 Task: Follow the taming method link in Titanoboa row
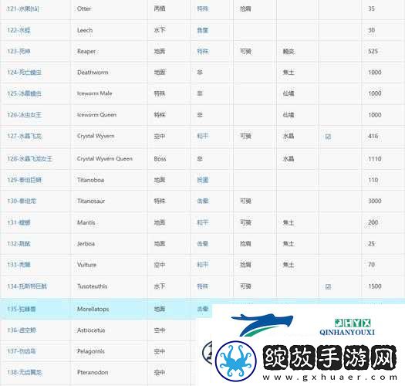click(x=203, y=180)
